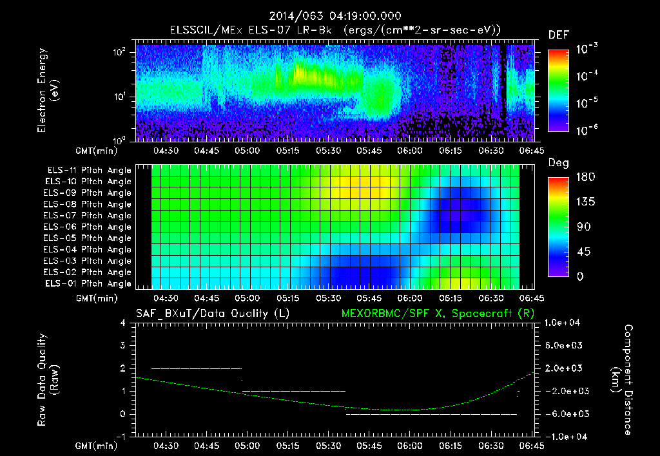660x456 pixels.
Task: Click the 1.0e+04 distance axis value
Action: (563, 323)
